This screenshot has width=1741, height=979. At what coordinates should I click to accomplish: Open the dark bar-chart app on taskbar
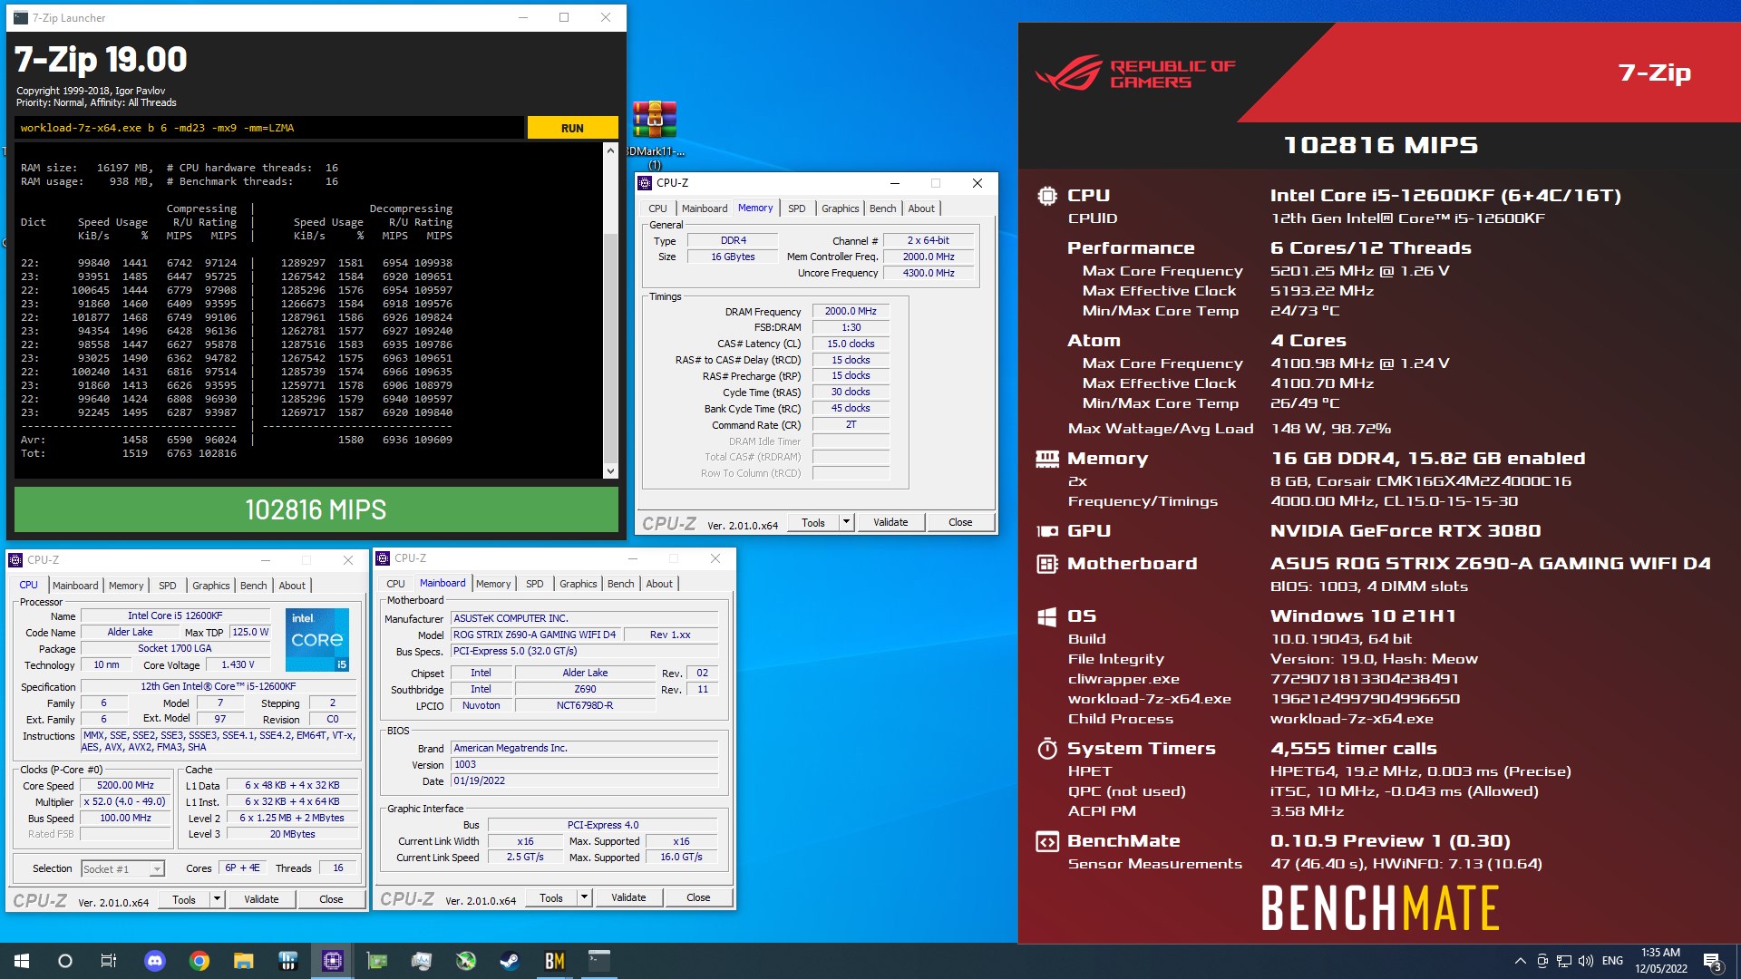288,961
